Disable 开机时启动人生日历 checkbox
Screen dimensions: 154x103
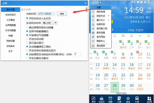[x=27, y=19]
